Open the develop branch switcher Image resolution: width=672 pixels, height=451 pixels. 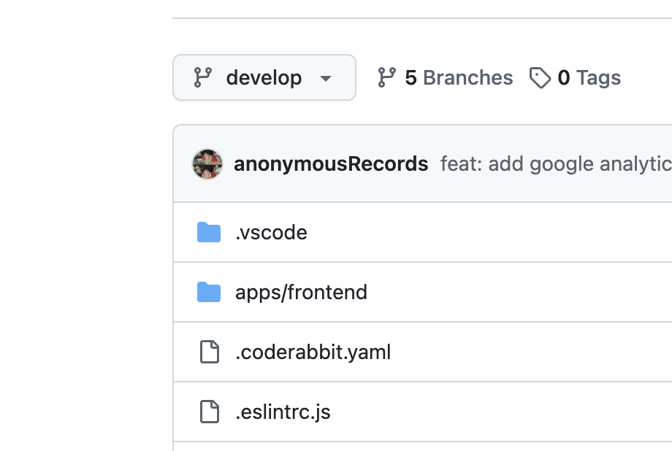(x=264, y=77)
